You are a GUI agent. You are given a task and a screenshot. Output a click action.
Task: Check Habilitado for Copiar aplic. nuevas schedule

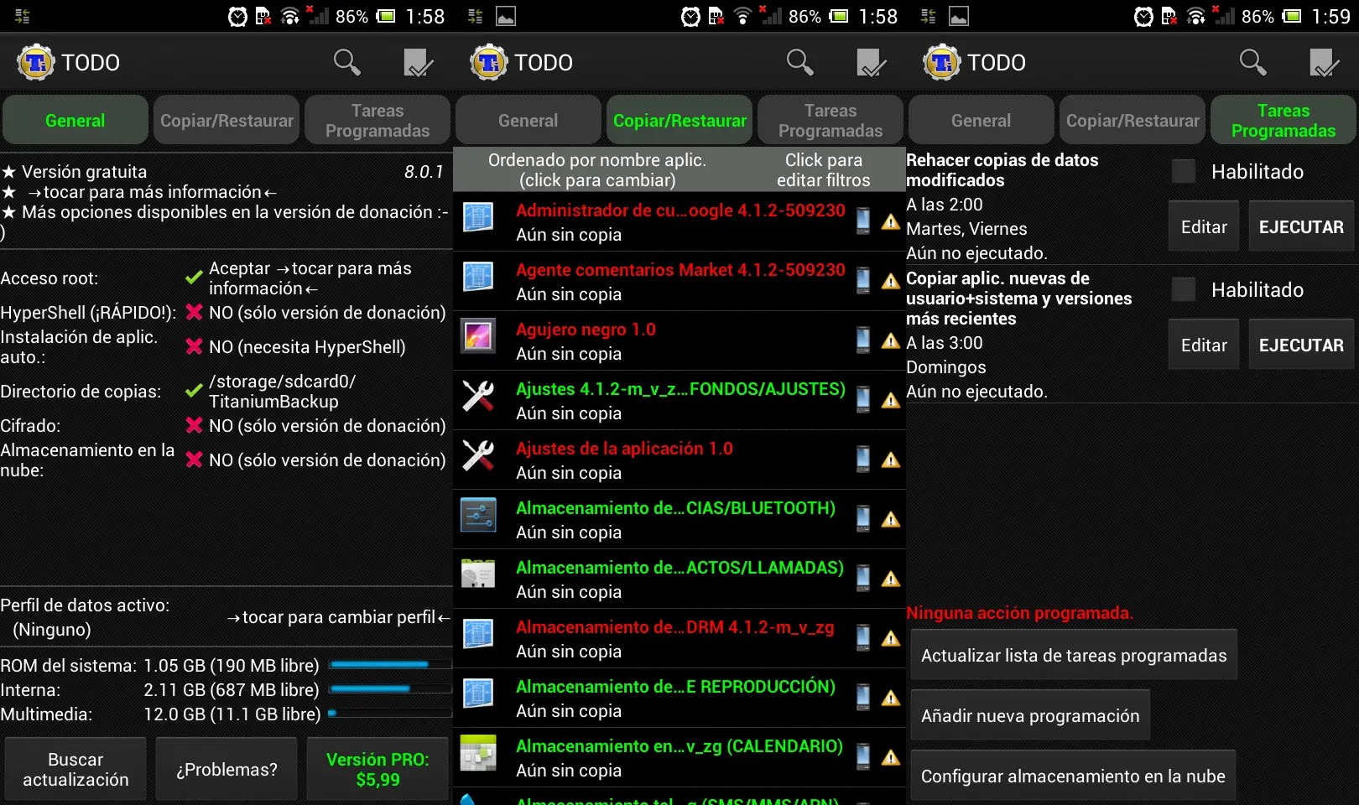[x=1183, y=290]
